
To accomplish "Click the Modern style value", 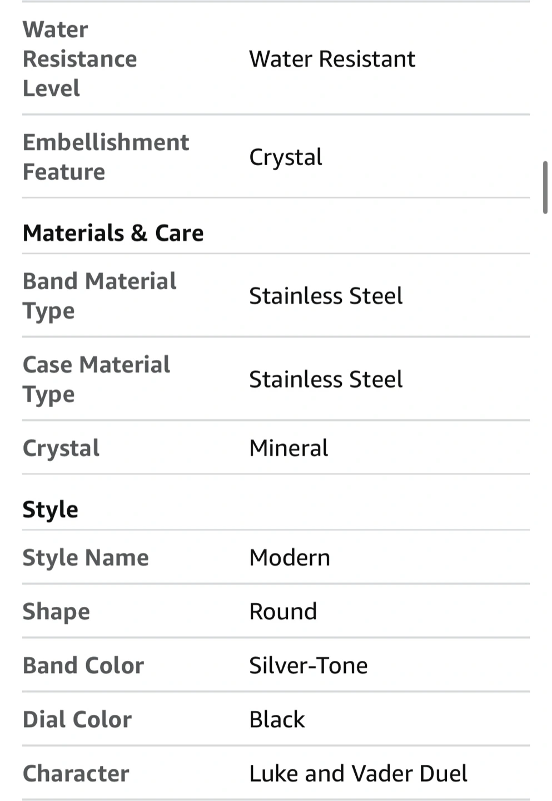I will pyautogui.click(x=290, y=557).
